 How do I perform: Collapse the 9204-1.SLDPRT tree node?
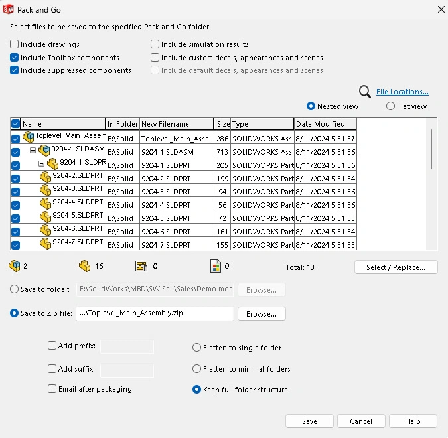pyautogui.click(x=41, y=163)
